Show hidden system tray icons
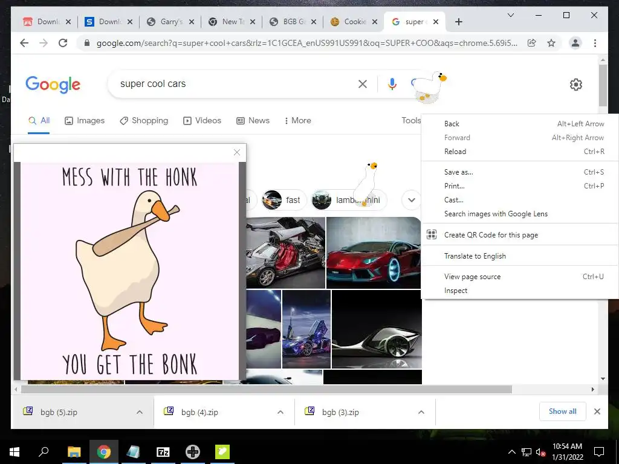This screenshot has height=464, width=619. 511,452
